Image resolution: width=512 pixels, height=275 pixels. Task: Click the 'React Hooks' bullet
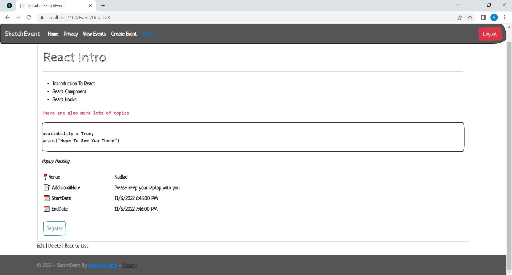[x=64, y=100]
